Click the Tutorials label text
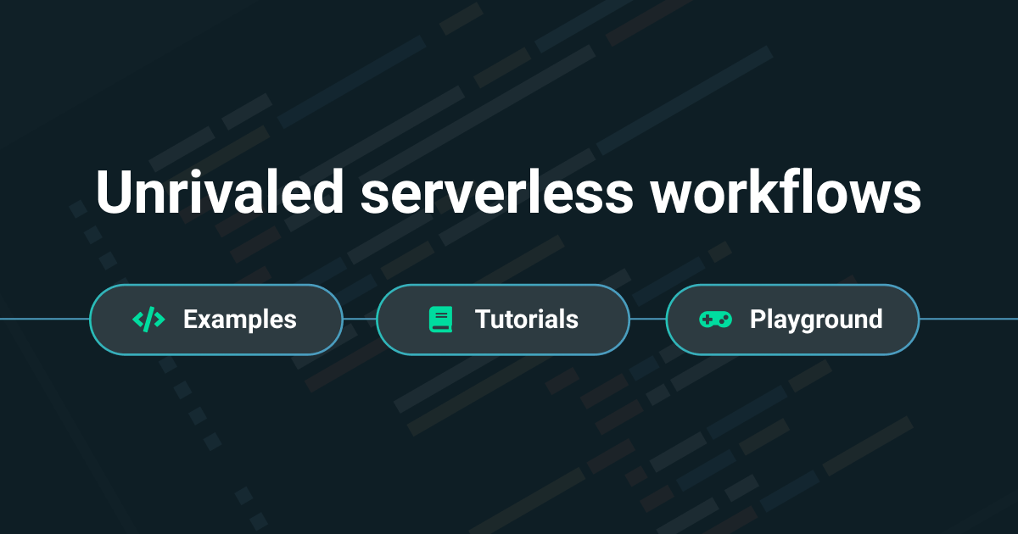This screenshot has width=1018, height=534. (x=527, y=320)
